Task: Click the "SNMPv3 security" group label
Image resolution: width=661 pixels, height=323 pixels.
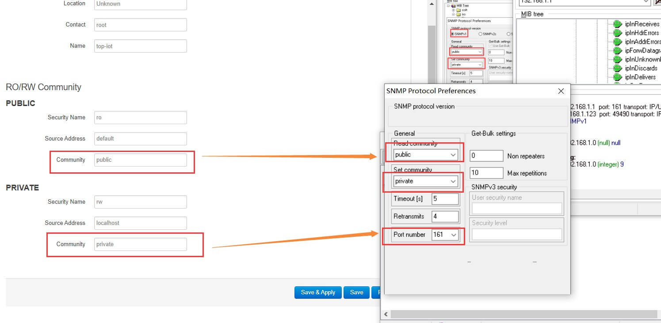Action: [x=494, y=187]
